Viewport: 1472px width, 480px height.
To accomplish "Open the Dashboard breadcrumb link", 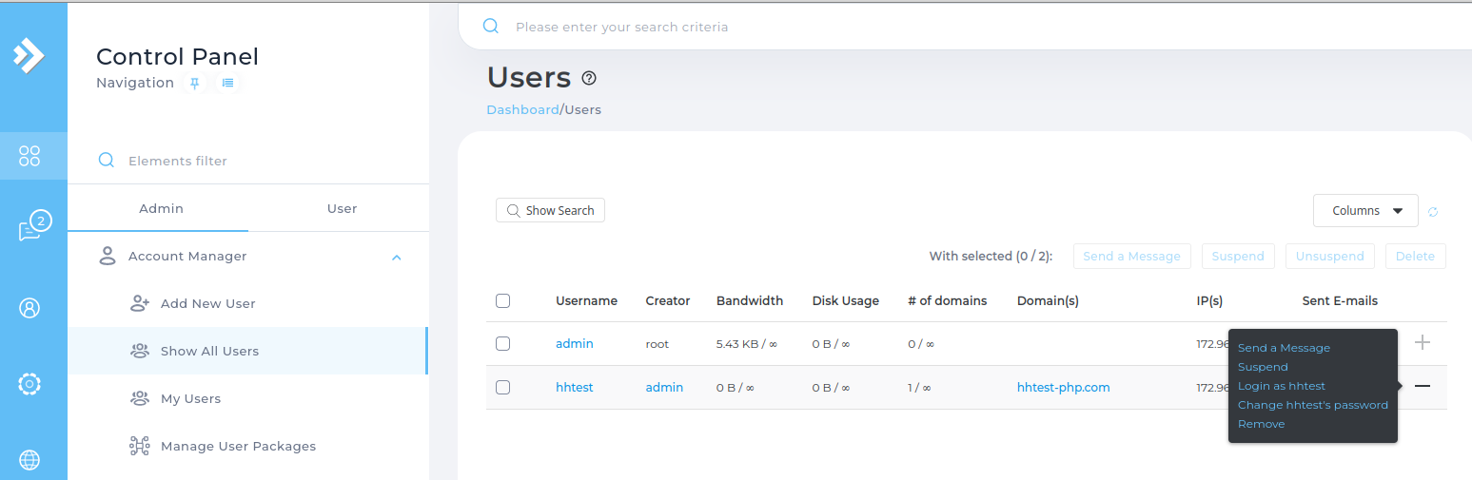I will tap(522, 109).
